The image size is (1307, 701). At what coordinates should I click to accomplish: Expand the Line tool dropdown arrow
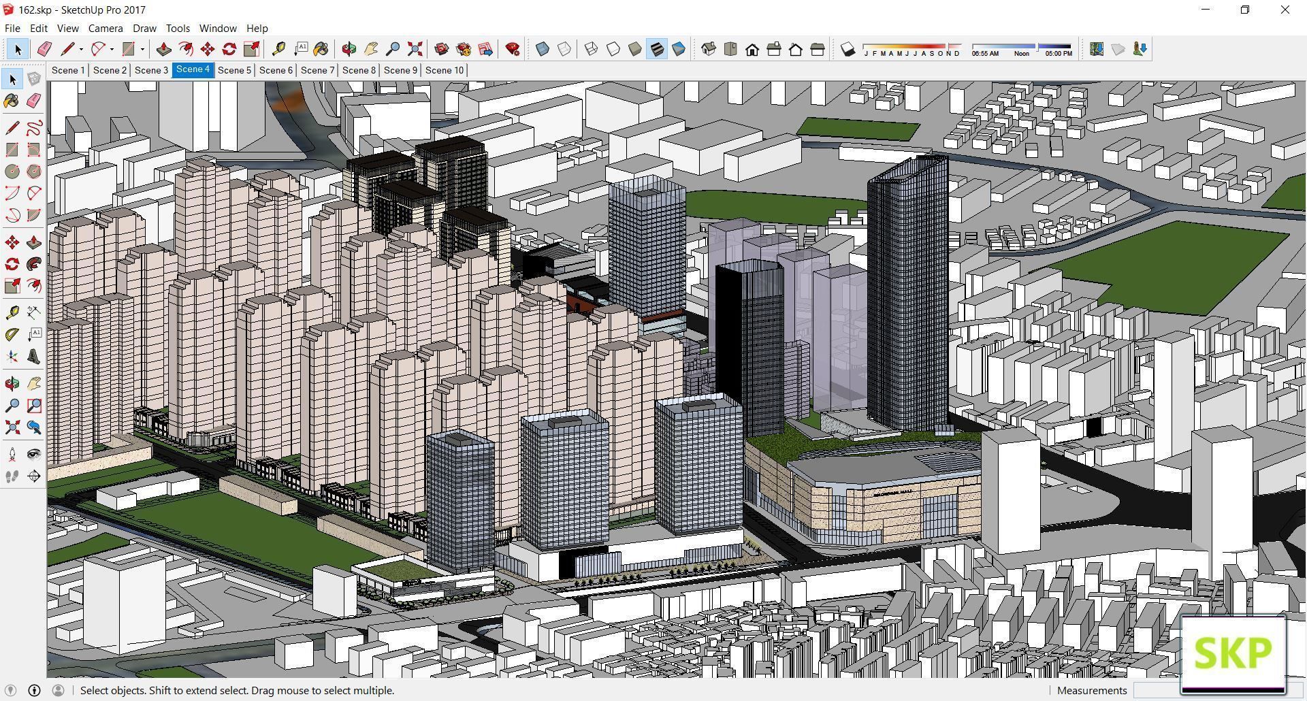81,49
